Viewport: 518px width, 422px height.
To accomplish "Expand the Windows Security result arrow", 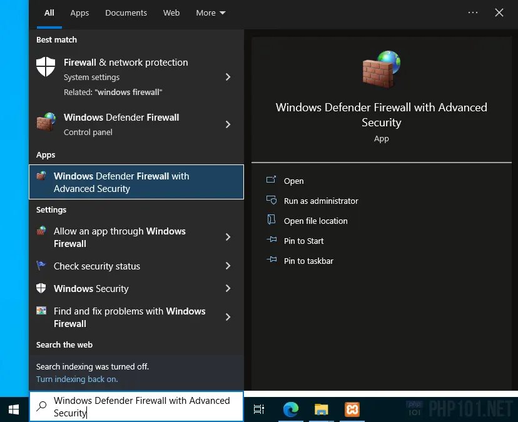I will (228, 288).
